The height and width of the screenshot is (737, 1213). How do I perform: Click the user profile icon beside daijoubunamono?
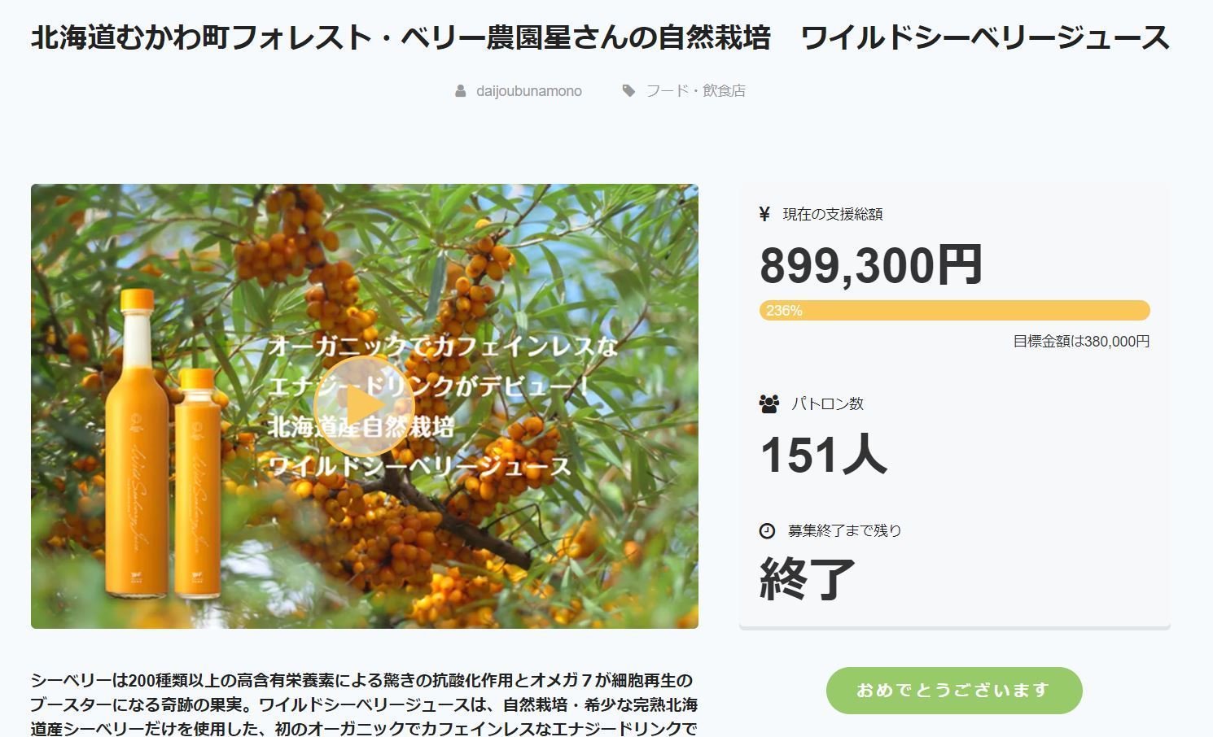461,91
